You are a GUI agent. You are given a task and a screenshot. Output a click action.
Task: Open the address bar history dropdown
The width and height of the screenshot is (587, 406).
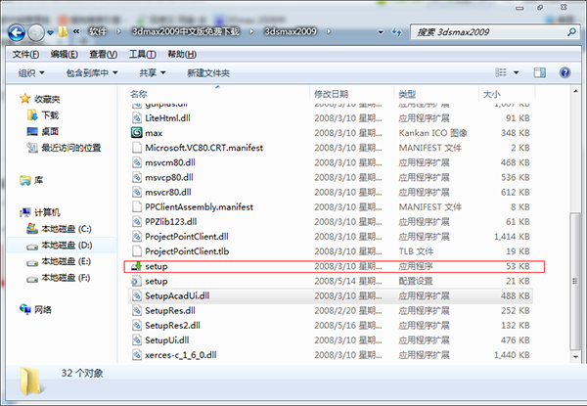(x=381, y=32)
